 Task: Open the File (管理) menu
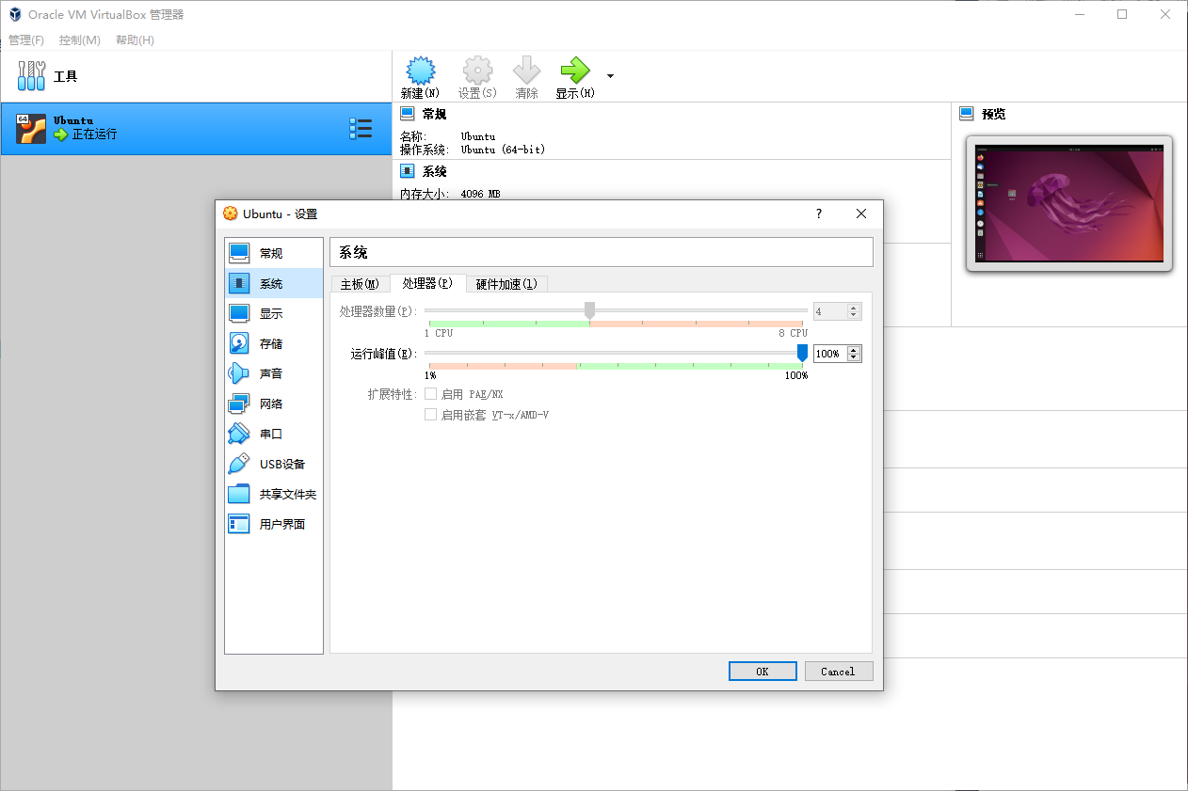pyautogui.click(x=26, y=40)
